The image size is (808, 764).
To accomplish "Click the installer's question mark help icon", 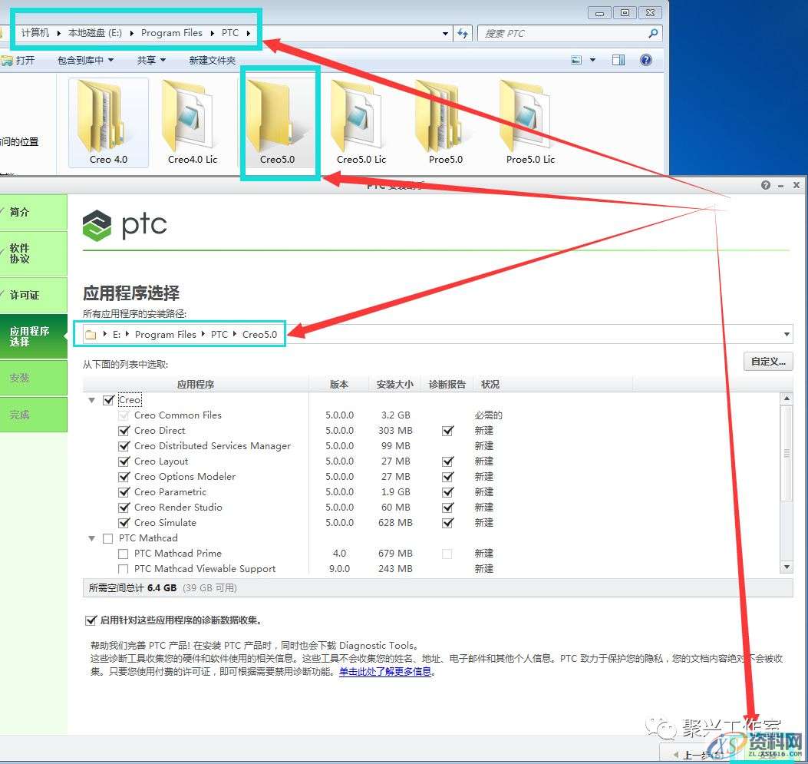I will point(765,185).
